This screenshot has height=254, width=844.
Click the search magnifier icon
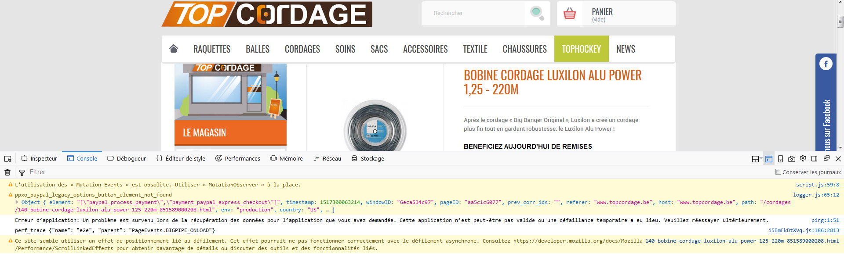(537, 13)
